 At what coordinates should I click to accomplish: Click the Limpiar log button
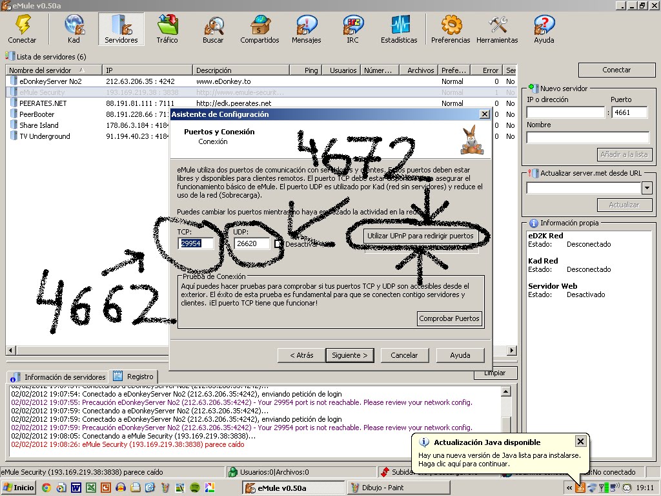[x=495, y=374]
